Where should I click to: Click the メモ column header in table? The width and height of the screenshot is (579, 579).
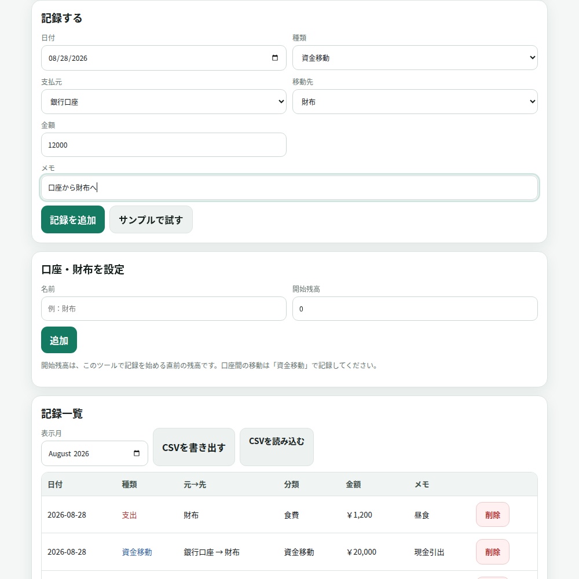pyautogui.click(x=422, y=485)
